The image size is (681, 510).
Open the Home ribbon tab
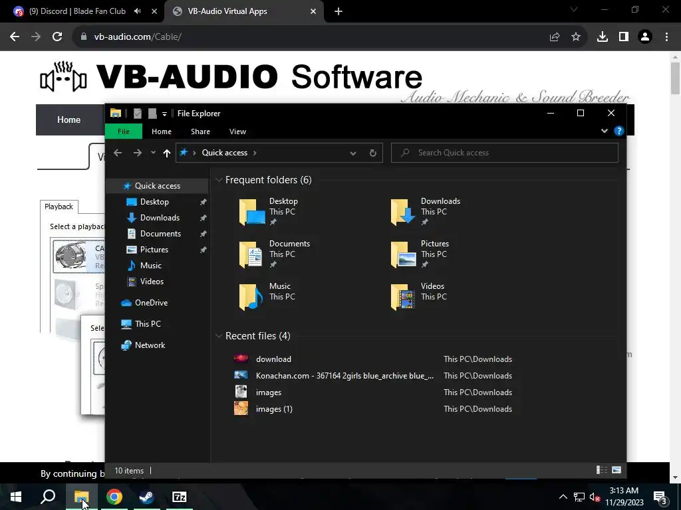(x=162, y=131)
